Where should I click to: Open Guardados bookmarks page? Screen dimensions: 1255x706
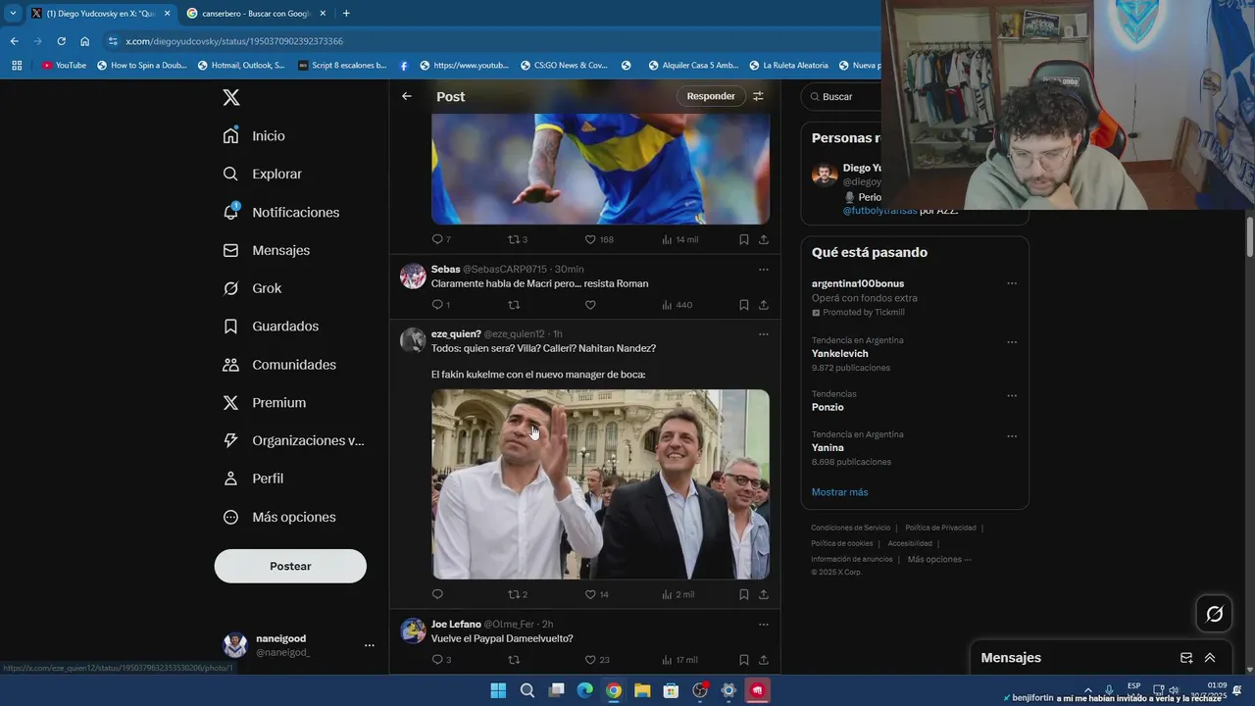(271, 327)
